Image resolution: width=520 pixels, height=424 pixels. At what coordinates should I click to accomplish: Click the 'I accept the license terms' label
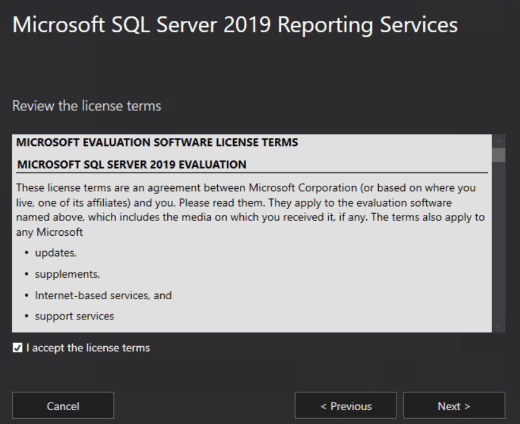tap(88, 348)
